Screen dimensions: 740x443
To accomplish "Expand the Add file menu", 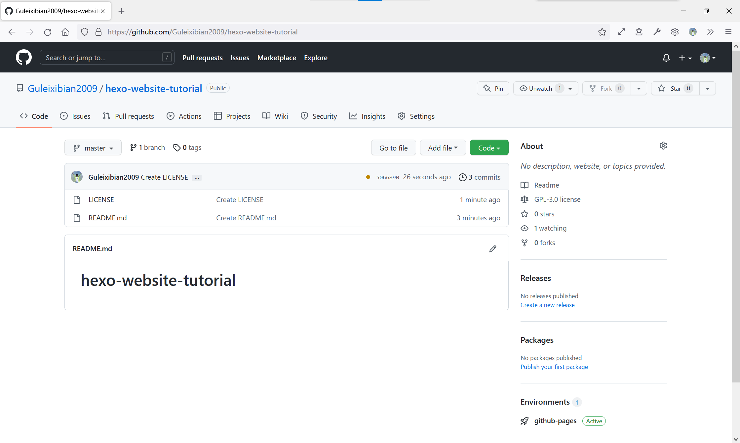I will click(x=443, y=148).
